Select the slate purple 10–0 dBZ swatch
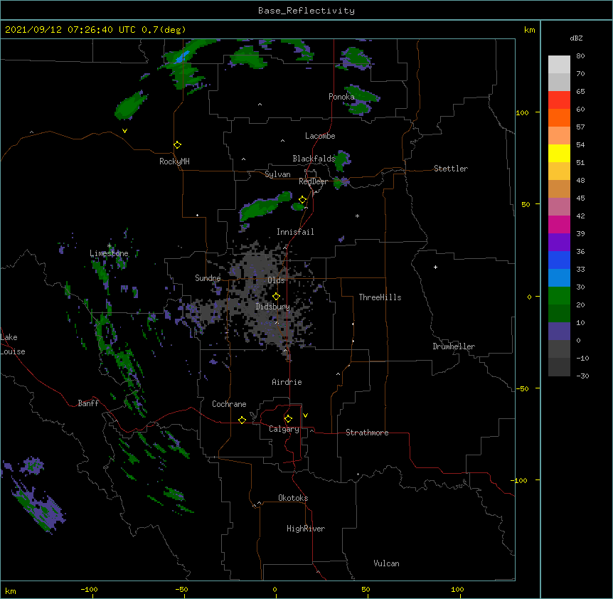 [x=559, y=332]
